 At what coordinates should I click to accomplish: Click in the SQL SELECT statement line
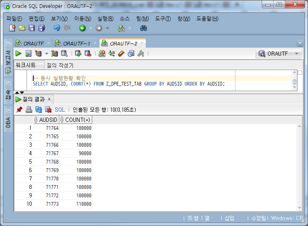point(129,84)
